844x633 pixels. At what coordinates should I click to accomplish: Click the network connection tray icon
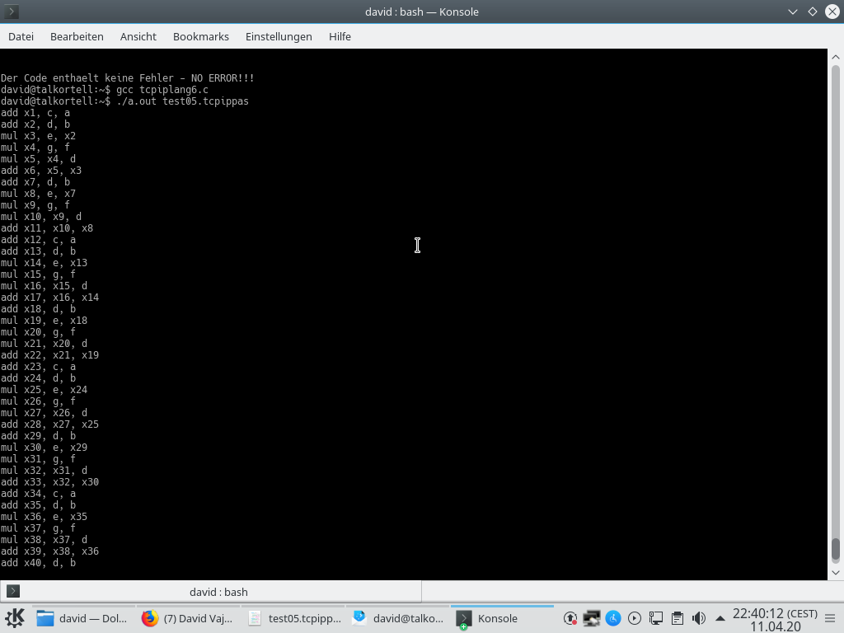click(x=656, y=618)
